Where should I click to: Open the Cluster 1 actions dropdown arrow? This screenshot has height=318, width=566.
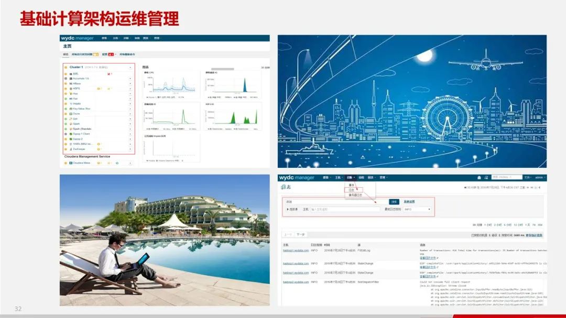(130, 67)
